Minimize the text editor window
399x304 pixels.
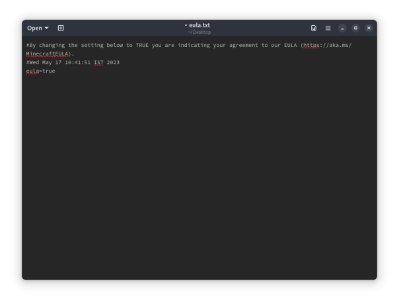[342, 28]
